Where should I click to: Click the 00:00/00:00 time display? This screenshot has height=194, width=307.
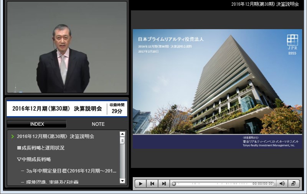(x=262, y=184)
